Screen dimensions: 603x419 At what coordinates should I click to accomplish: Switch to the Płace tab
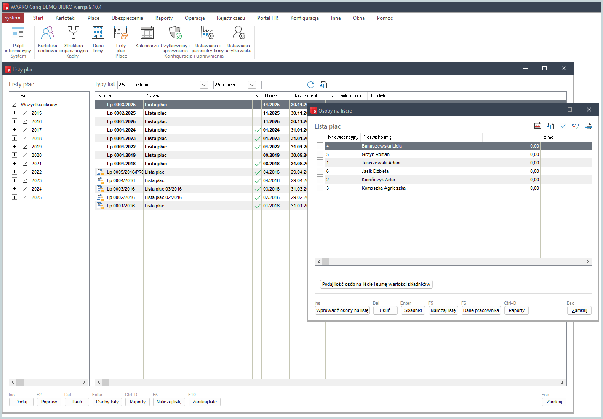click(x=93, y=18)
